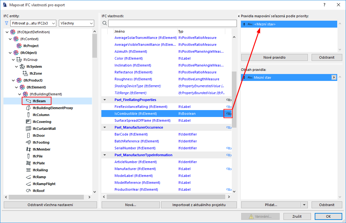The width and height of the screenshot is (346, 223).
Task: Click 'Odstranit všechna nastavení' button
Action: (x=50, y=205)
